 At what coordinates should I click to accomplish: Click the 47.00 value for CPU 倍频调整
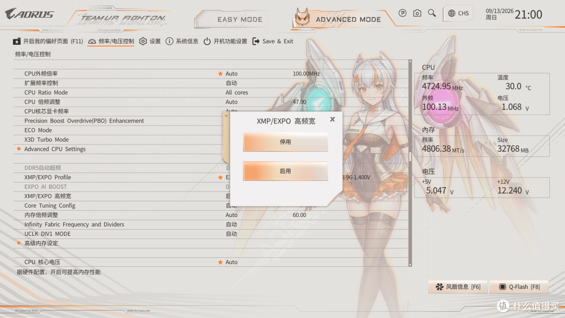(299, 102)
